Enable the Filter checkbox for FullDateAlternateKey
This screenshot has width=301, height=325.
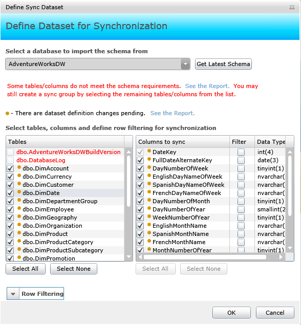[x=241, y=160]
